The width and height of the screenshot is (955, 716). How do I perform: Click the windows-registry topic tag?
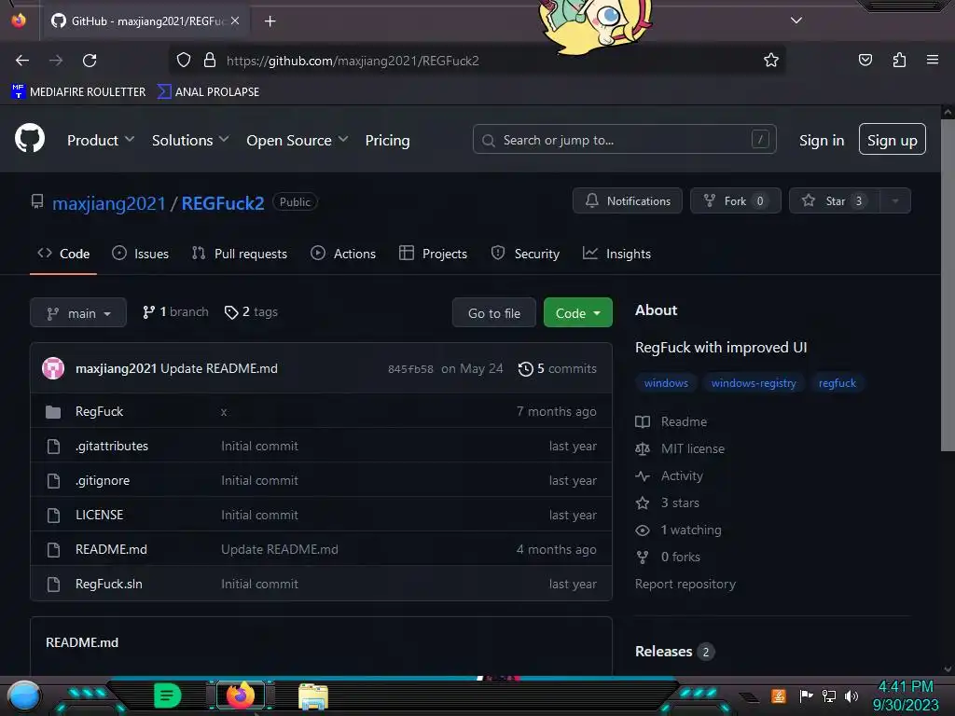[754, 383]
